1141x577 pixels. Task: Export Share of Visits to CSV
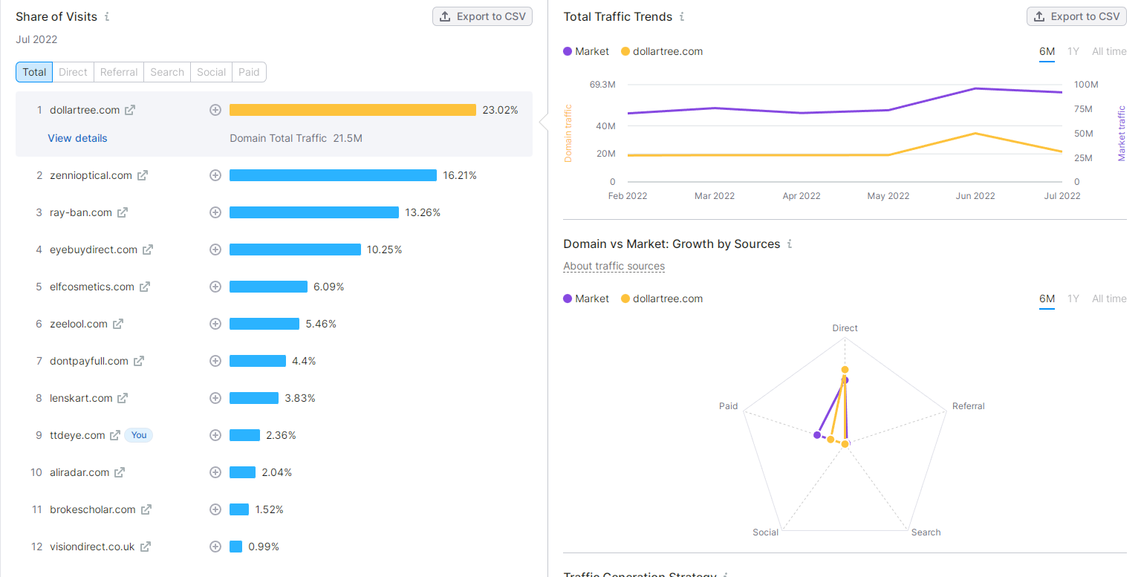482,16
